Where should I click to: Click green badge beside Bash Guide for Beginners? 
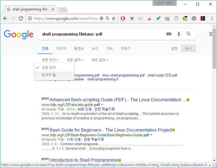(x=173, y=130)
